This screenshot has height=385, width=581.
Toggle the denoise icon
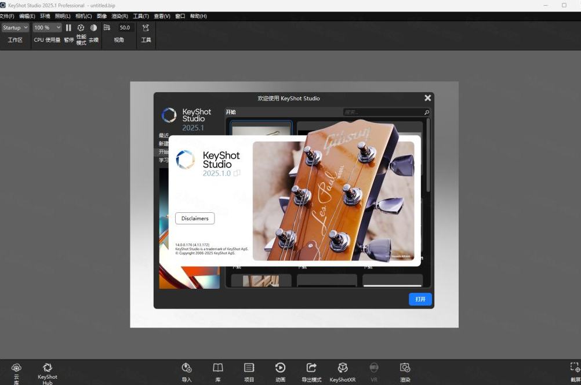click(94, 28)
